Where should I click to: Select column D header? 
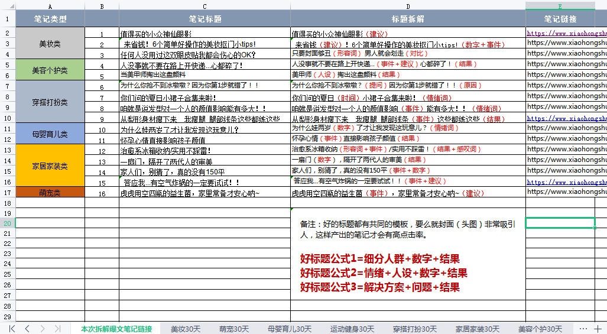tap(408, 6)
